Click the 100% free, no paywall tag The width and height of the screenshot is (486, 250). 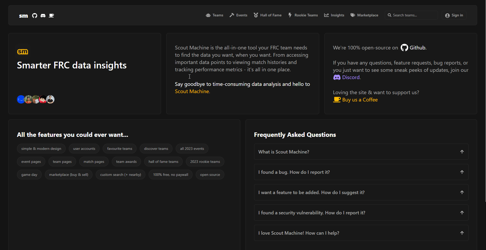171,175
